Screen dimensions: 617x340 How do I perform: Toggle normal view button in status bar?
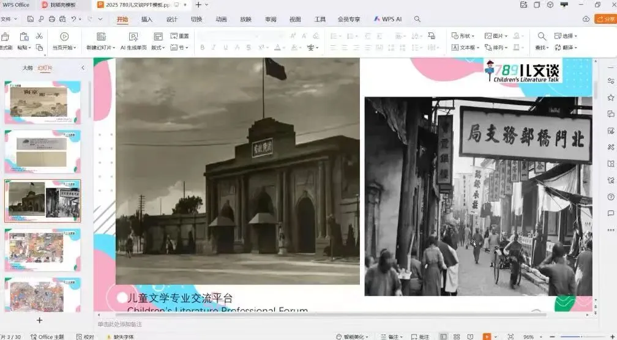click(x=442, y=336)
